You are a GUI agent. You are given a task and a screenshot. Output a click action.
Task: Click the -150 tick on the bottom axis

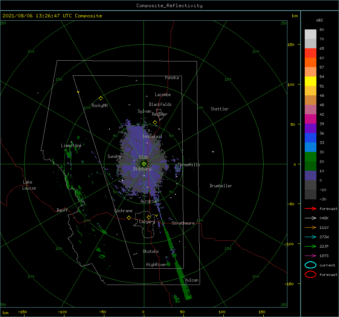click(22, 312)
